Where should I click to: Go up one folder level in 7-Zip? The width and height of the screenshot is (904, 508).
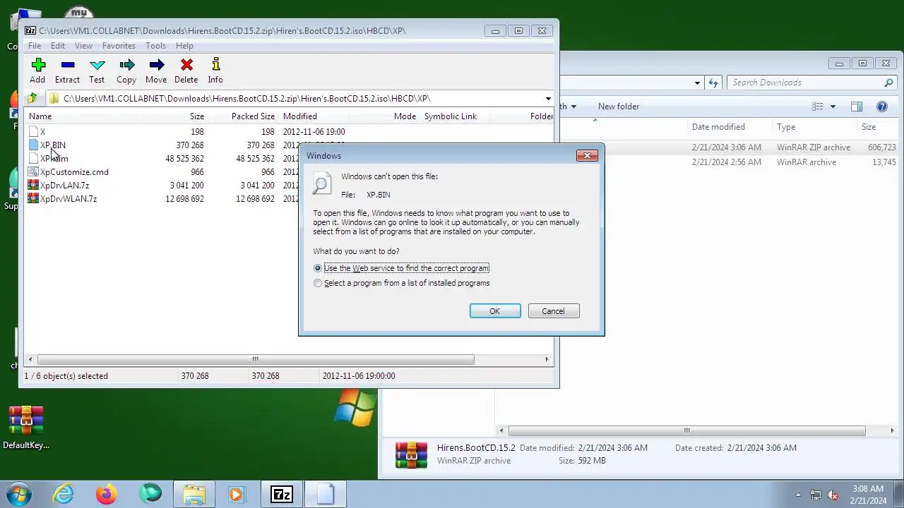[32, 99]
